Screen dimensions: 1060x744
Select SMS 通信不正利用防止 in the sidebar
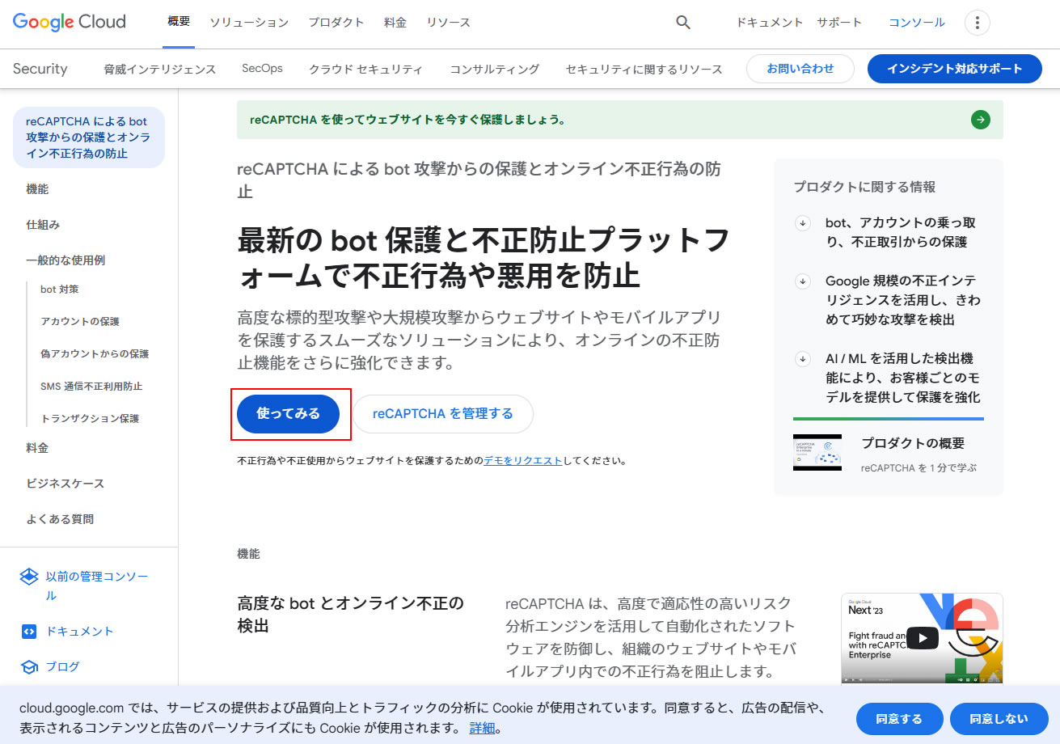(91, 387)
